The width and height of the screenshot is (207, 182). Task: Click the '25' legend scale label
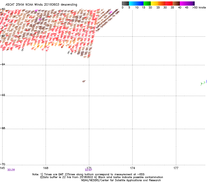tap(158, 8)
